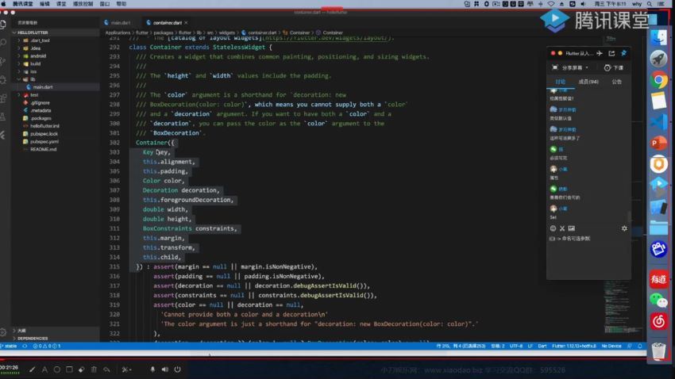This screenshot has width=675, height=379.
Task: Click the Dart language mode in status bar
Action: click(x=542, y=346)
